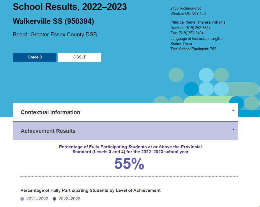Image resolution: width=260 pixels, height=207 pixels.
Task: Expand the Contextual Information section
Action: pyautogui.click(x=125, y=112)
